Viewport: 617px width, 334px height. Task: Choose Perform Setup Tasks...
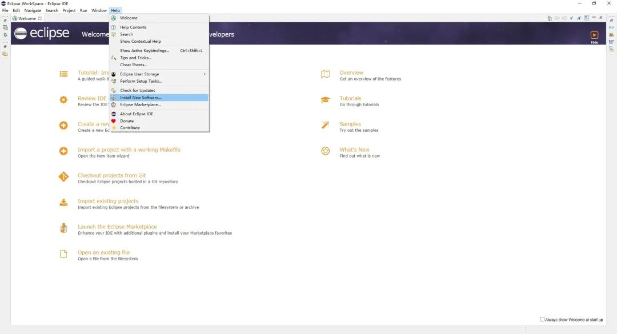159,81
